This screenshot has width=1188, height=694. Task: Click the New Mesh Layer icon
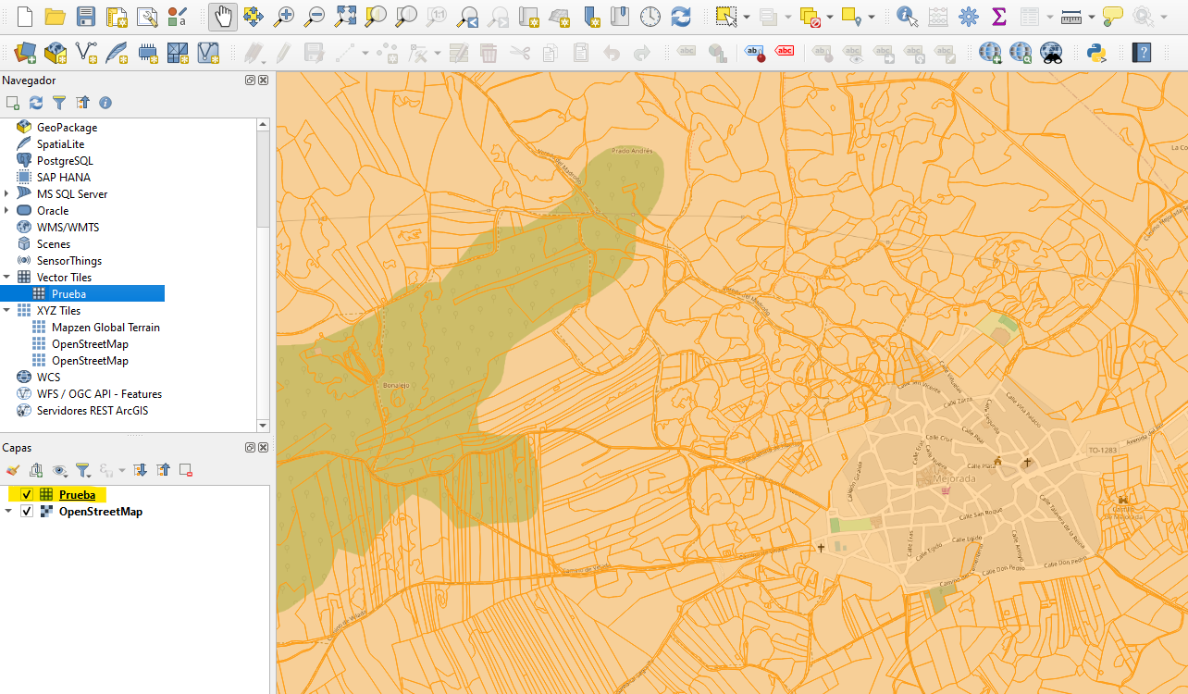(x=178, y=53)
